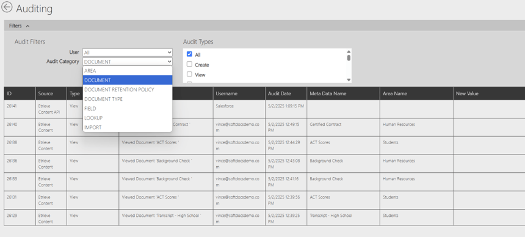Pick FIELD from the category list
525x237 pixels.
(x=128, y=109)
